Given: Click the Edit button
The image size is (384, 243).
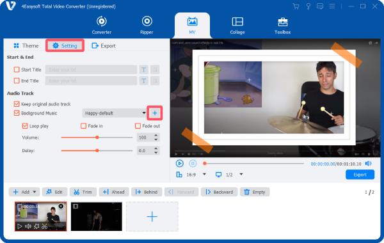Looking at the screenshot, I should [x=54, y=192].
